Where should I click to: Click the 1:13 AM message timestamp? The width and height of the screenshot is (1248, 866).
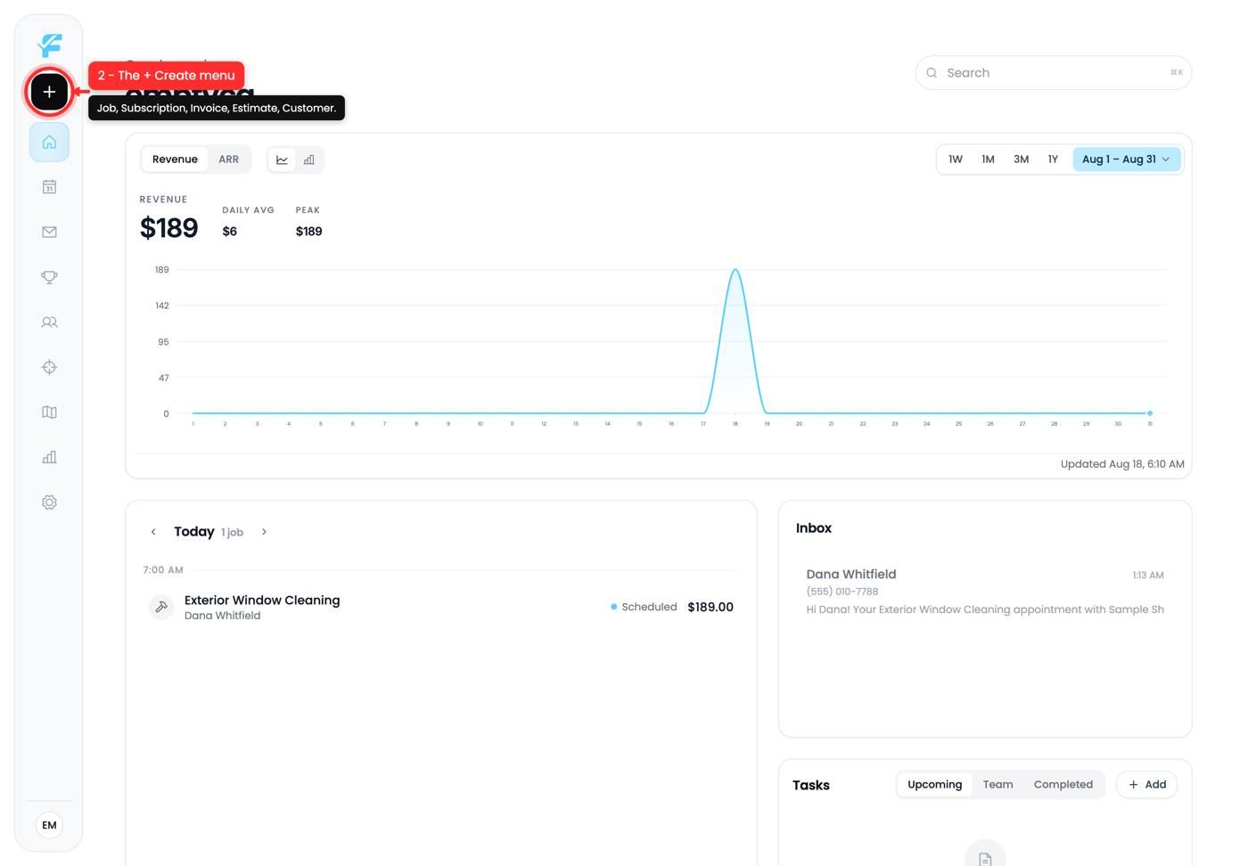pyautogui.click(x=1148, y=576)
